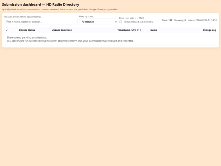Click the 'Quick search (Name or Station Name)' label
The height and width of the screenshot is (166, 221).
tap(23, 17)
